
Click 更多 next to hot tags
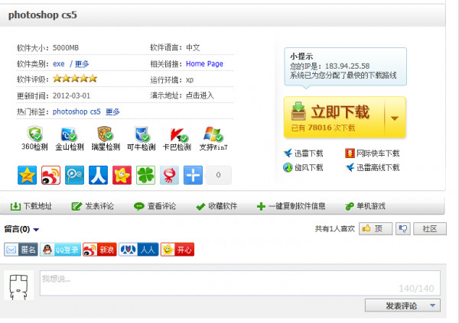(112, 111)
